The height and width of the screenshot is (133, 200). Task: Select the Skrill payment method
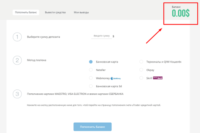click(x=141, y=78)
